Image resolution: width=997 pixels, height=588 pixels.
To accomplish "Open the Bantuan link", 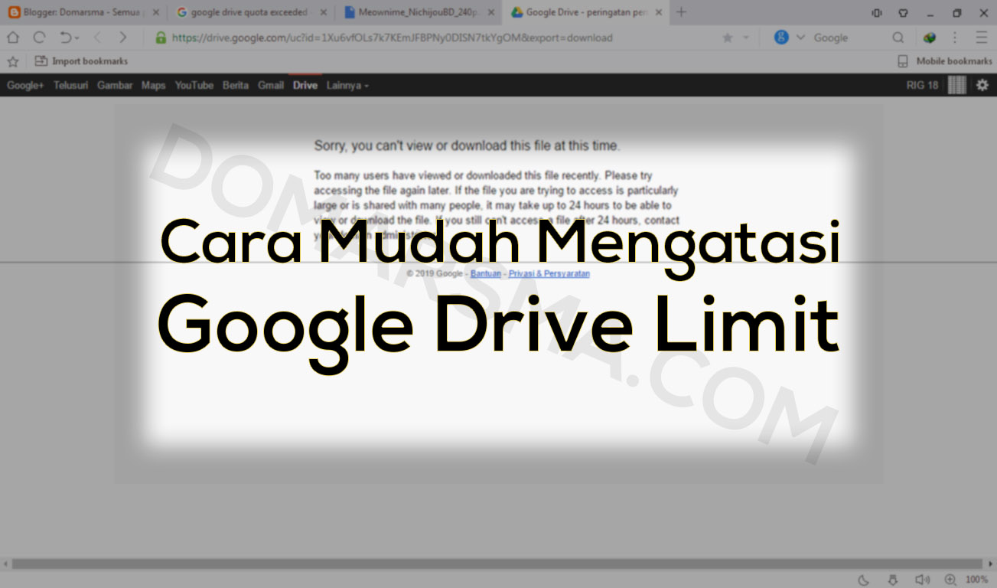I will tap(486, 273).
